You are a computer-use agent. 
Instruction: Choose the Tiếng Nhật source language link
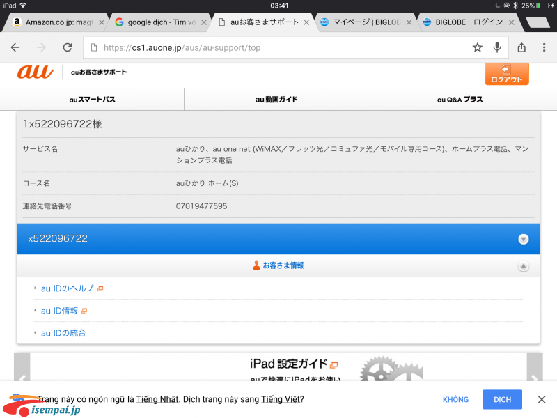pyautogui.click(x=157, y=399)
